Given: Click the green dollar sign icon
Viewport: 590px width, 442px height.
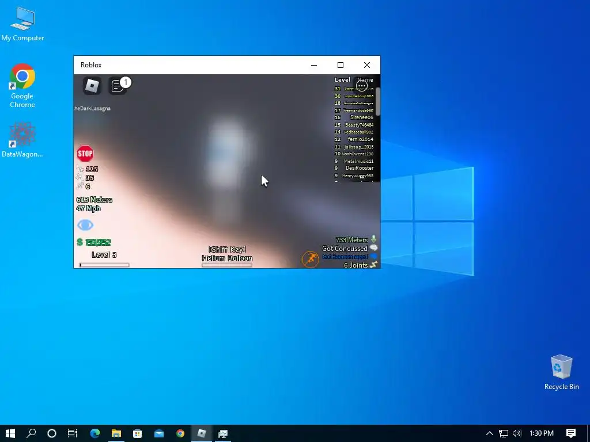Looking at the screenshot, I should click(x=80, y=242).
